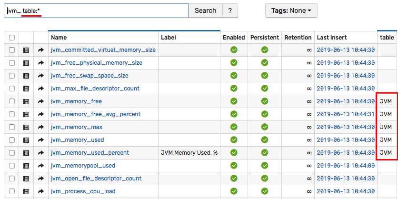Click the Search button

click(x=205, y=10)
